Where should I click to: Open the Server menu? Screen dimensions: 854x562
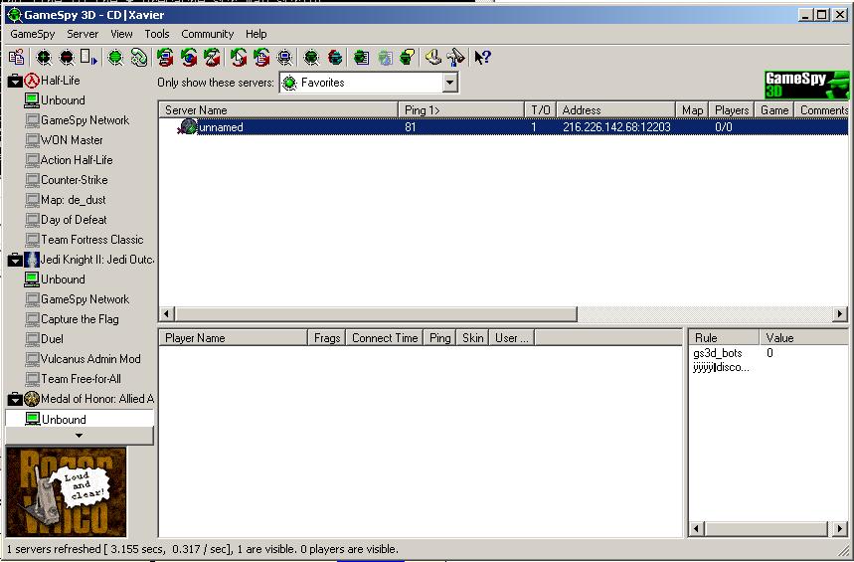[83, 34]
